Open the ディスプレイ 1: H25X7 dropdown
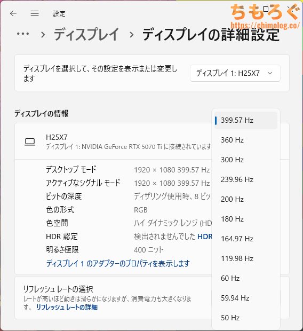 [235, 73]
